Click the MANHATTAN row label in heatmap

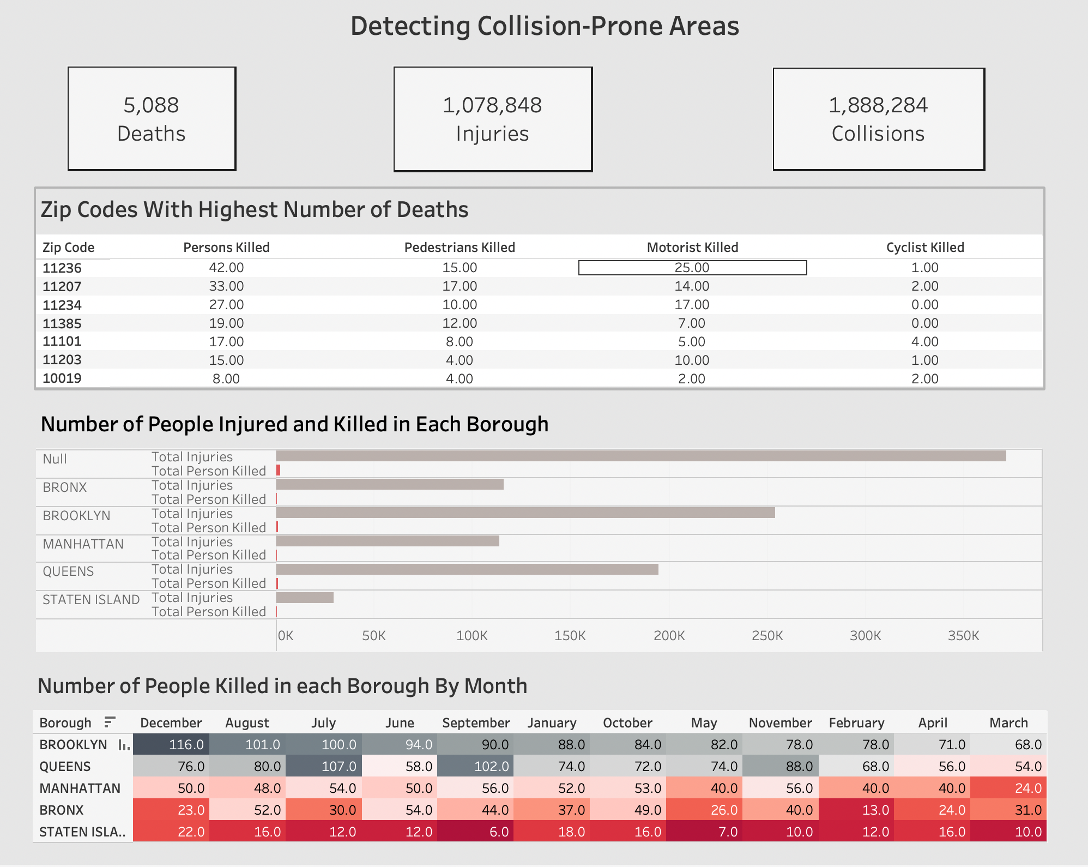80,788
